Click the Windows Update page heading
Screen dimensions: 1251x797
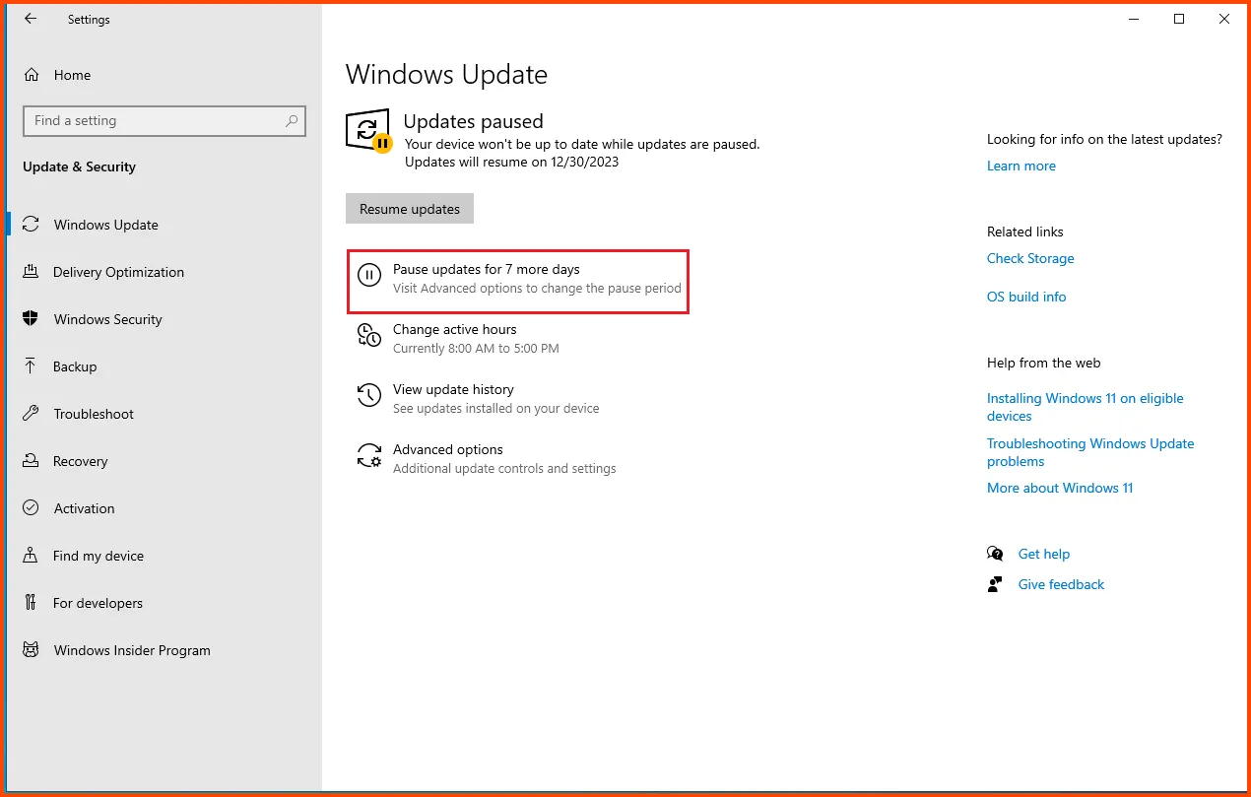pos(446,75)
